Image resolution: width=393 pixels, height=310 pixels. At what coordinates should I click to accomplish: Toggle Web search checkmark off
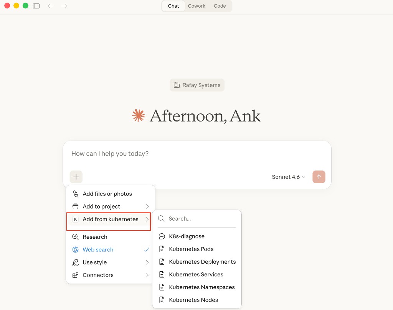pyautogui.click(x=146, y=249)
